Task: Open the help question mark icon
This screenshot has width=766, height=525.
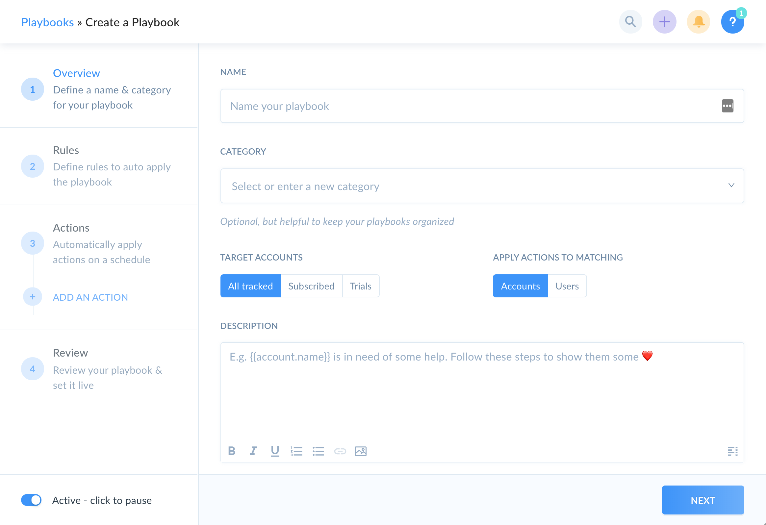Action: tap(732, 22)
